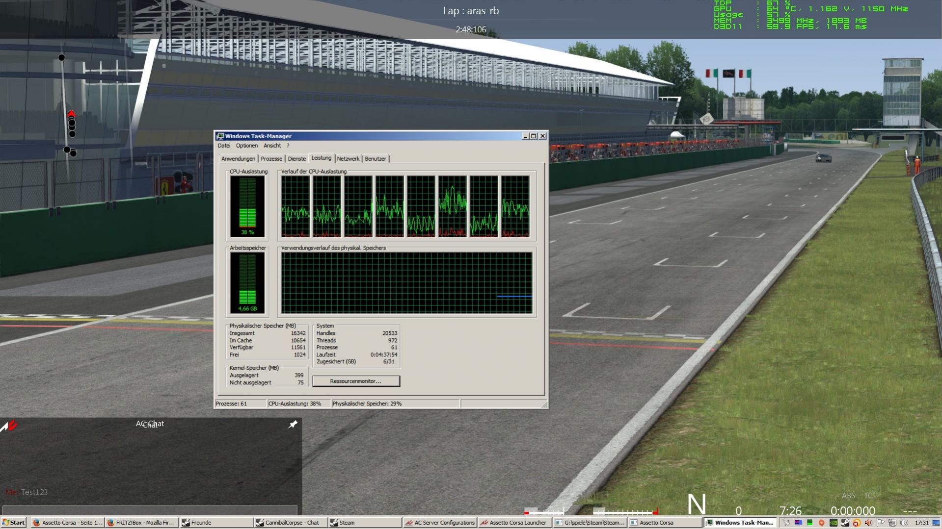
Task: Click the taskbar clock showing 17:31
Action: (x=921, y=523)
